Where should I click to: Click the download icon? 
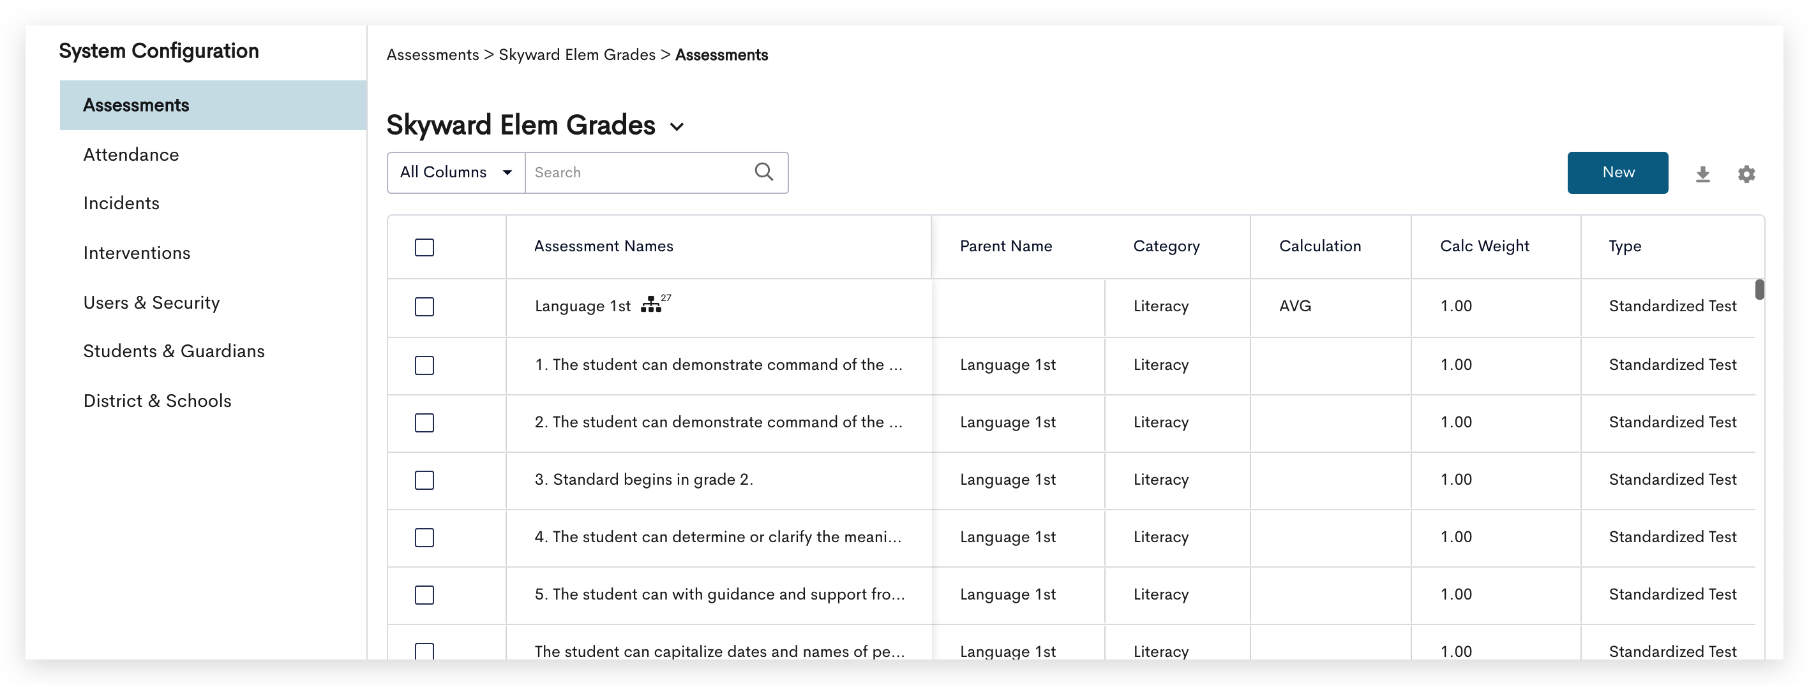click(1702, 174)
